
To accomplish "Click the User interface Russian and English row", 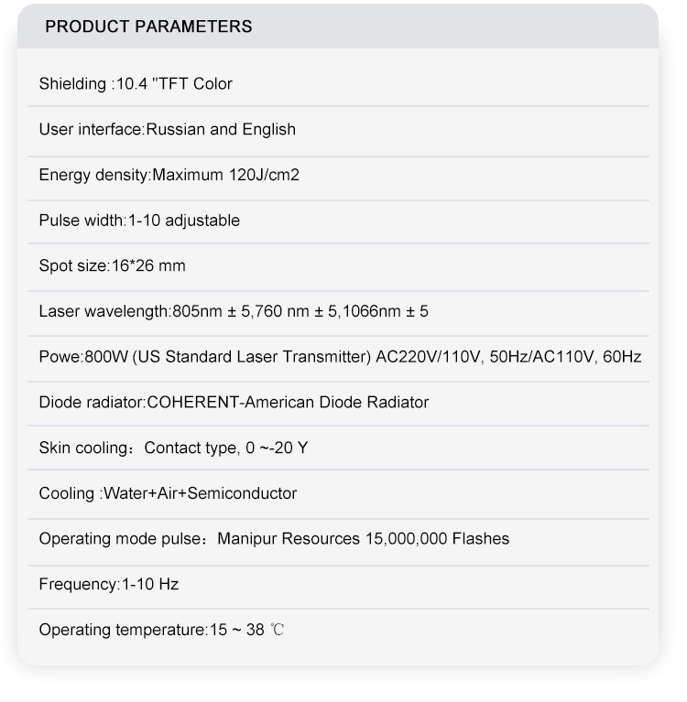I will pos(167,129).
